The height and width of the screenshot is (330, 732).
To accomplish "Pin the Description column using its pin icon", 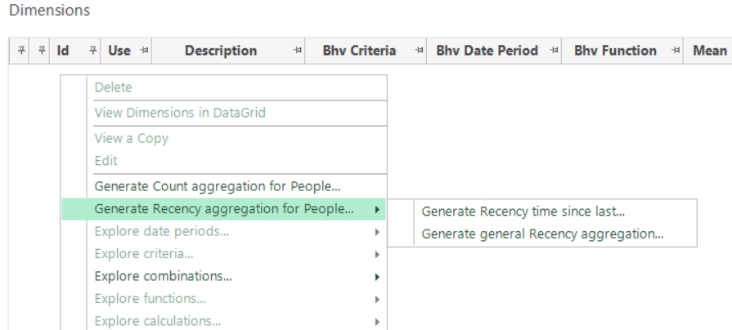I will coord(299,51).
